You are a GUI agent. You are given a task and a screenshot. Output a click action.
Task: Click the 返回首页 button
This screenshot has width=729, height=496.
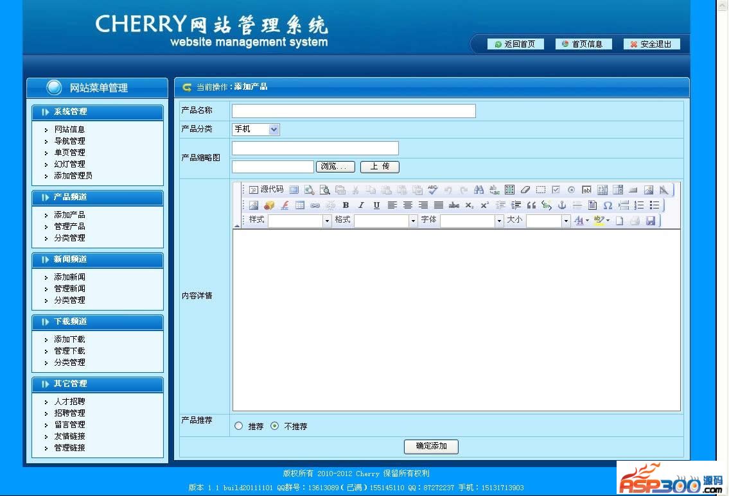[515, 44]
